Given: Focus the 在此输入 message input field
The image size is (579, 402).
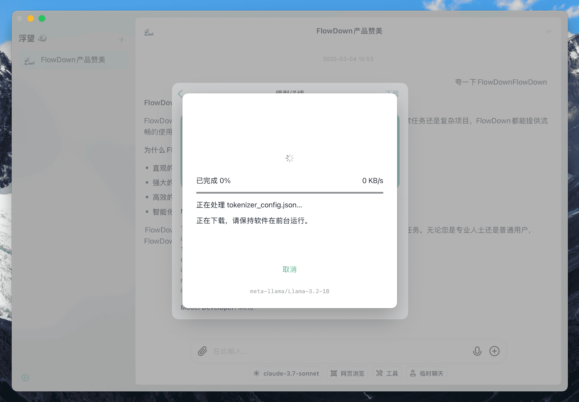Looking at the screenshot, I should coord(340,351).
